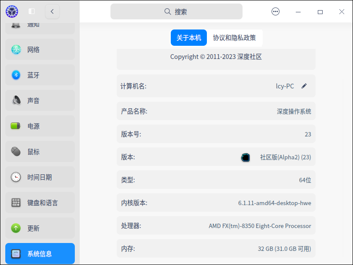Click the clock icon

pyautogui.click(x=16, y=177)
